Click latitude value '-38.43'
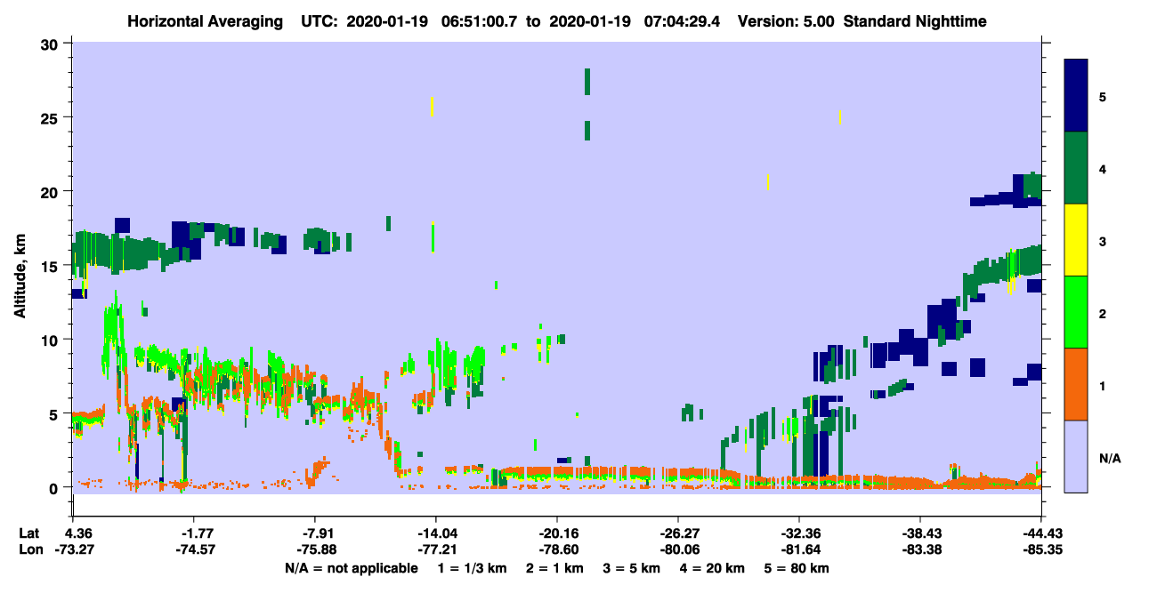 (919, 533)
